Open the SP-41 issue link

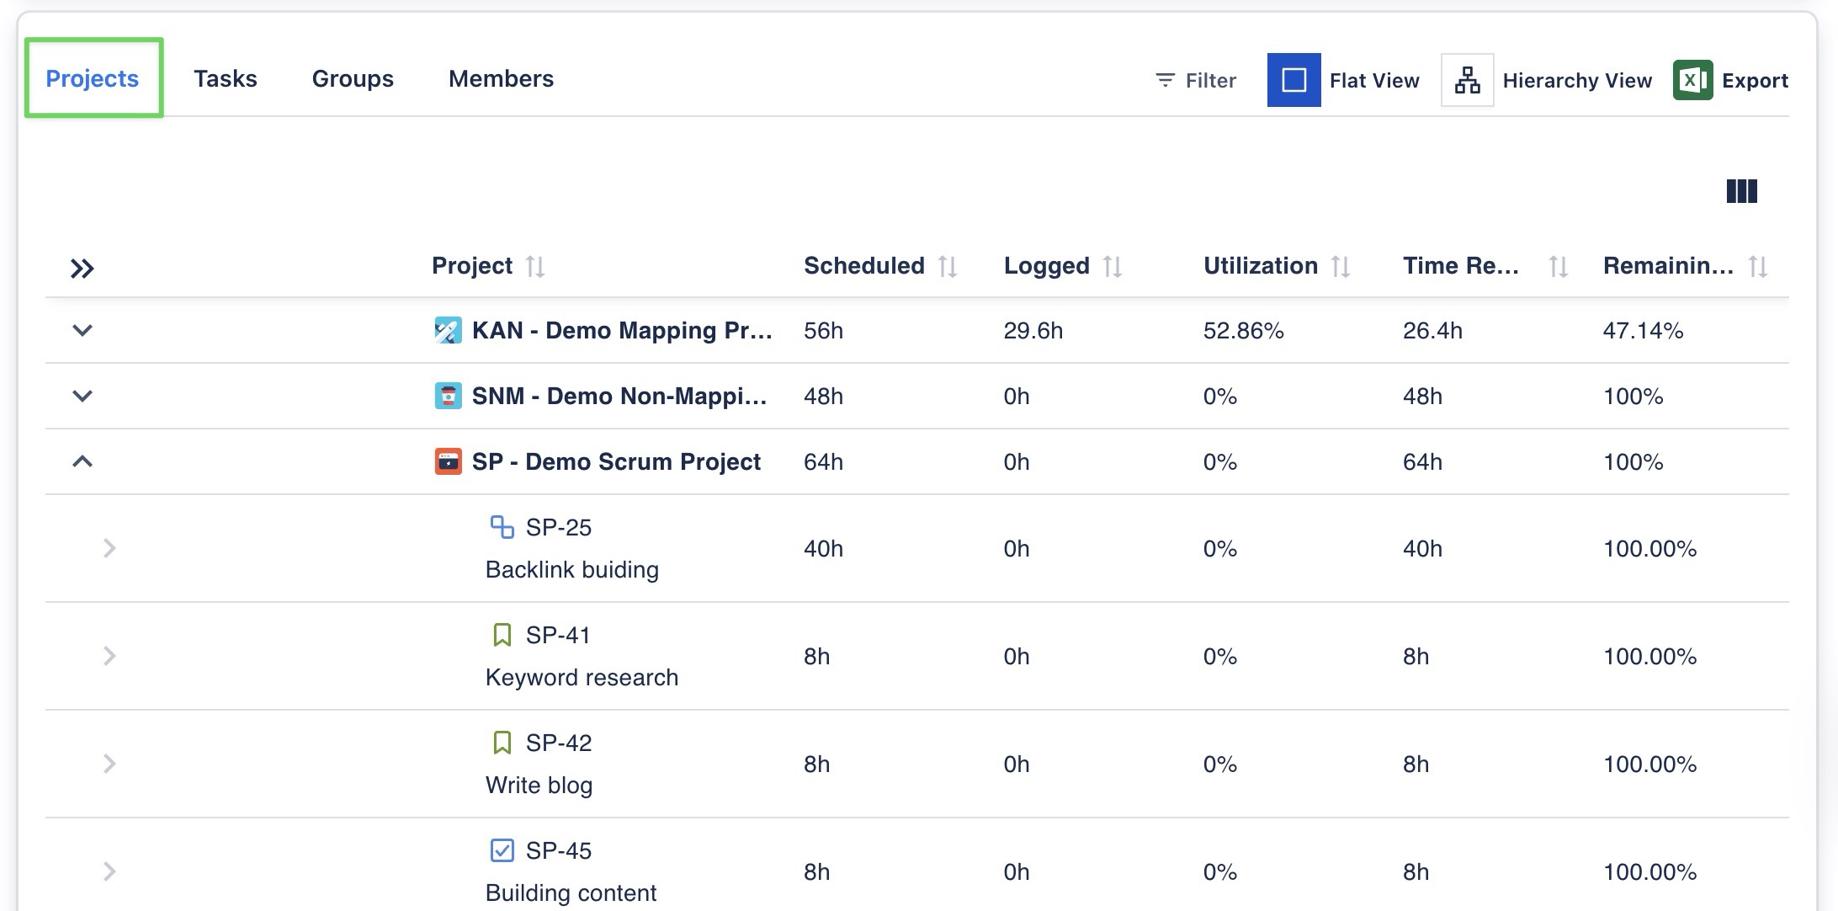click(558, 635)
